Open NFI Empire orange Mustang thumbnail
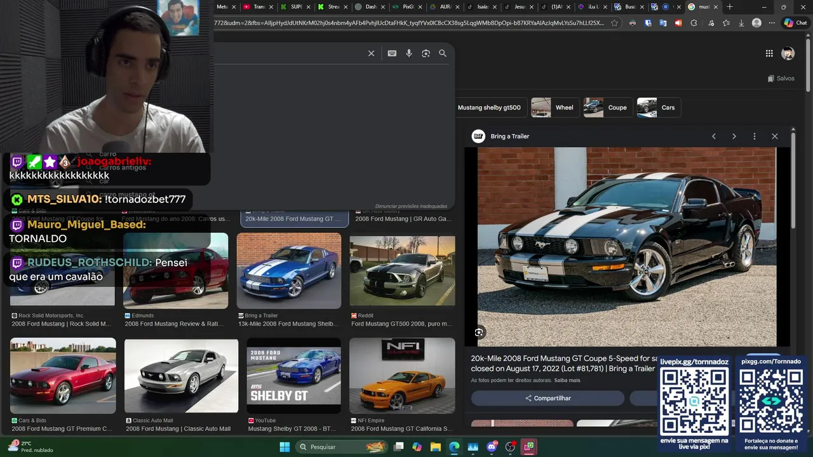This screenshot has height=457, width=813. (402, 376)
